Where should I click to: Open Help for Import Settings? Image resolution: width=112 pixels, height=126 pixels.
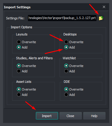click(94, 116)
